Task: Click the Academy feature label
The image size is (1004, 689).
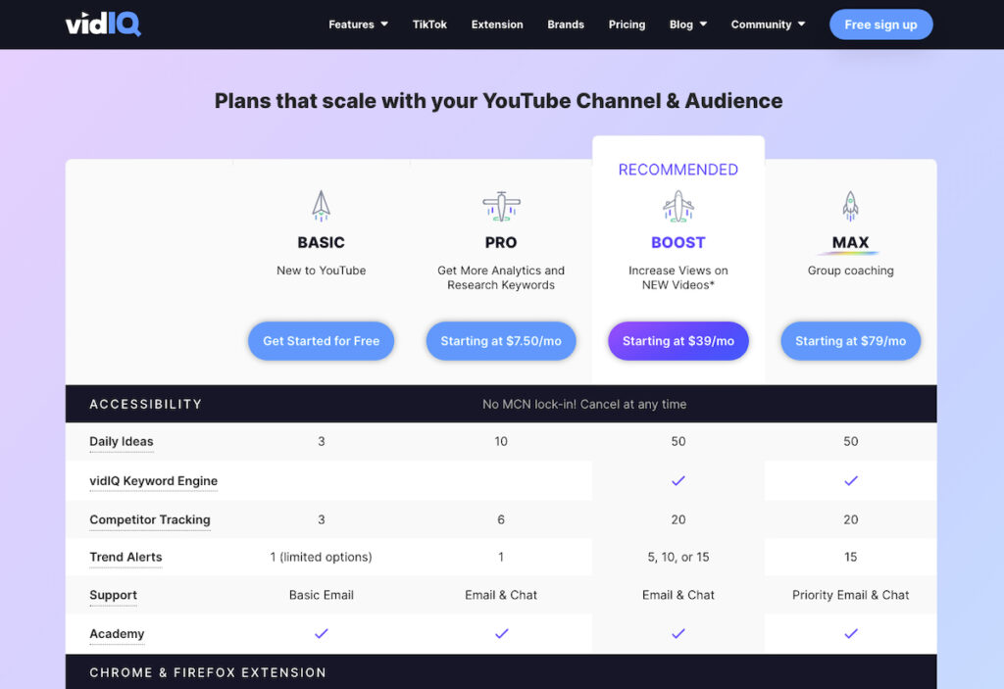Action: coord(118,633)
